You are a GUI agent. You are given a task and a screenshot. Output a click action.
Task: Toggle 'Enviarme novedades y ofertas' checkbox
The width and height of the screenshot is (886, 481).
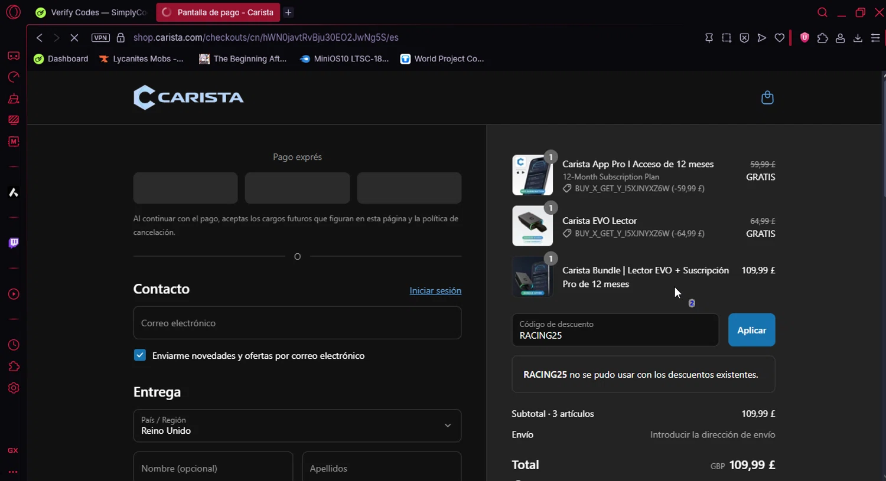tap(140, 355)
